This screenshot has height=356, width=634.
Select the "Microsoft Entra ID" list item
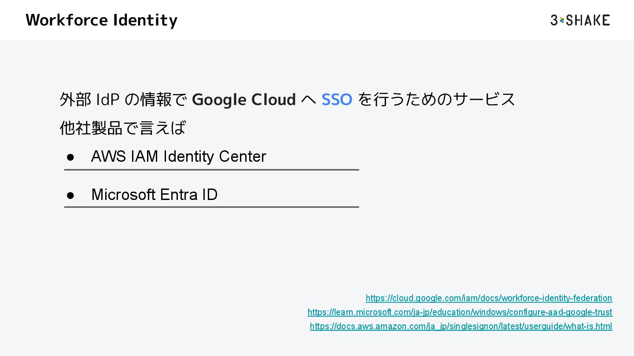point(154,195)
